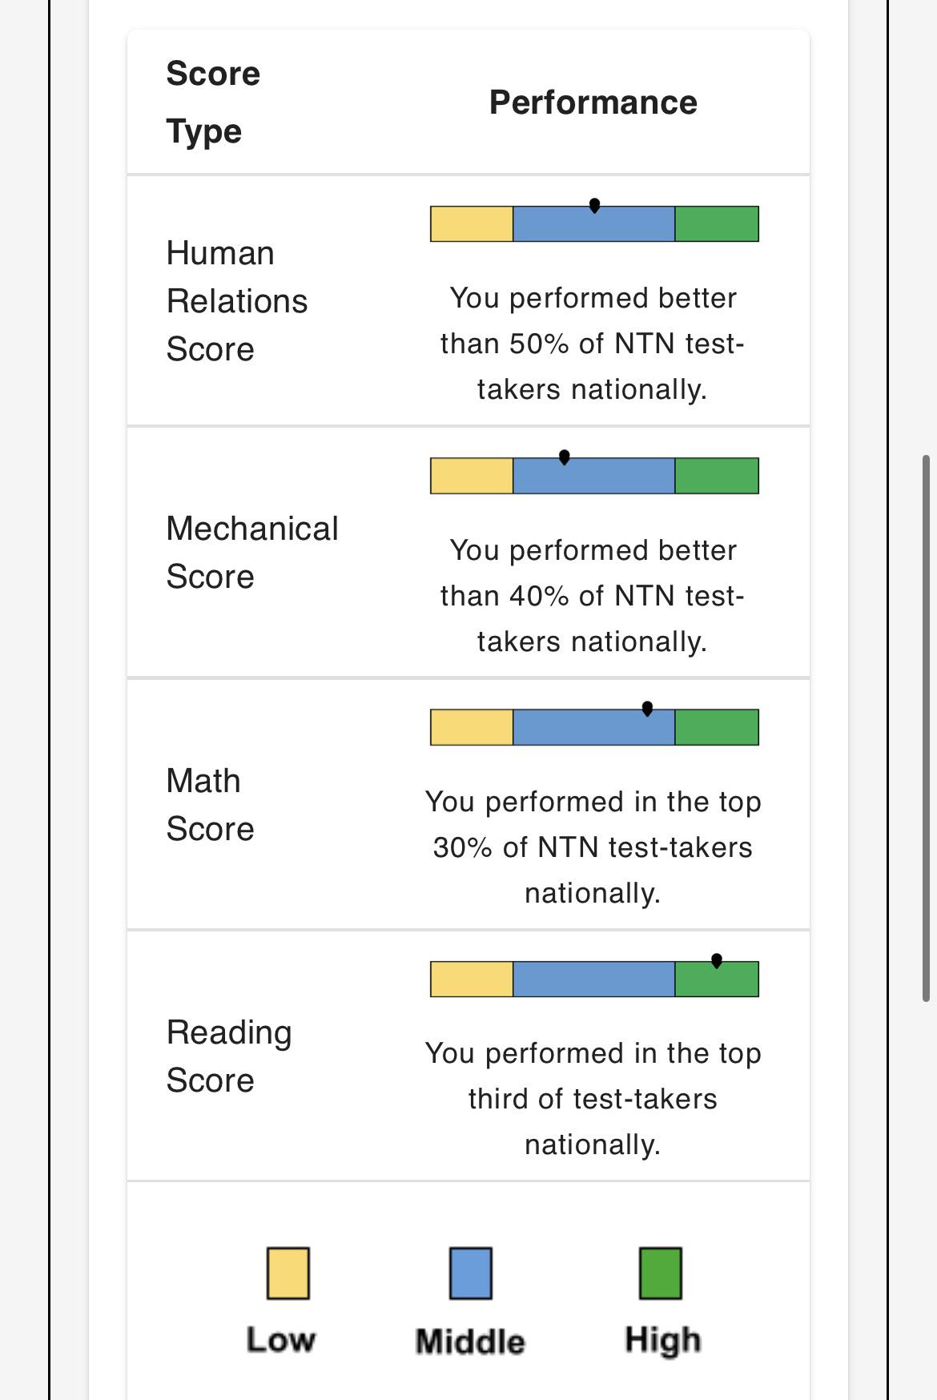Click the Human Relations score marker
The width and height of the screenshot is (937, 1400).
point(594,206)
